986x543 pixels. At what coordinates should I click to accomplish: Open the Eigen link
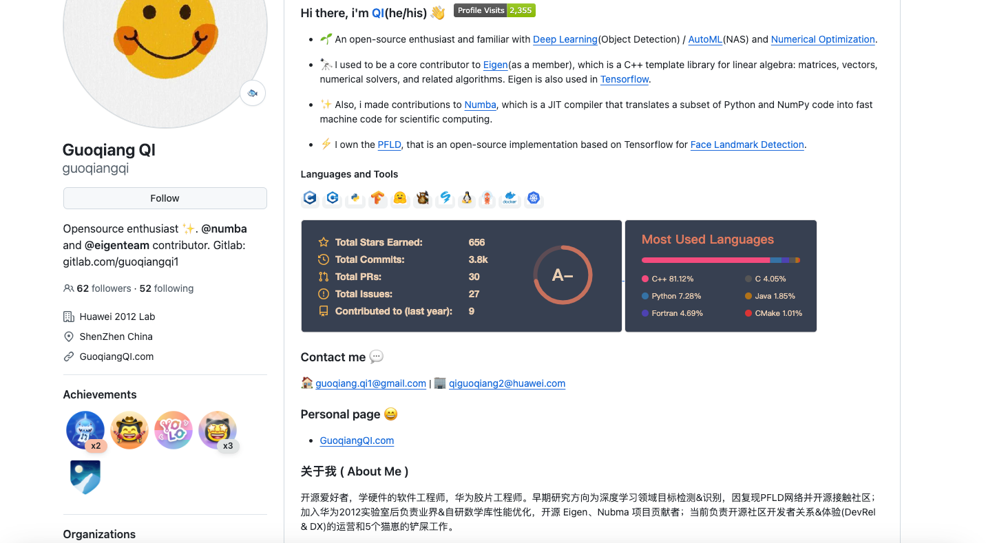point(495,65)
